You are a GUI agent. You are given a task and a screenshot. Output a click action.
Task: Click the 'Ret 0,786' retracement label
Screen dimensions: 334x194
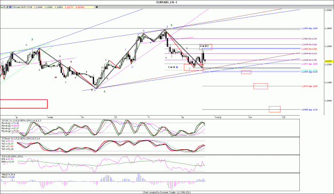[309, 60]
